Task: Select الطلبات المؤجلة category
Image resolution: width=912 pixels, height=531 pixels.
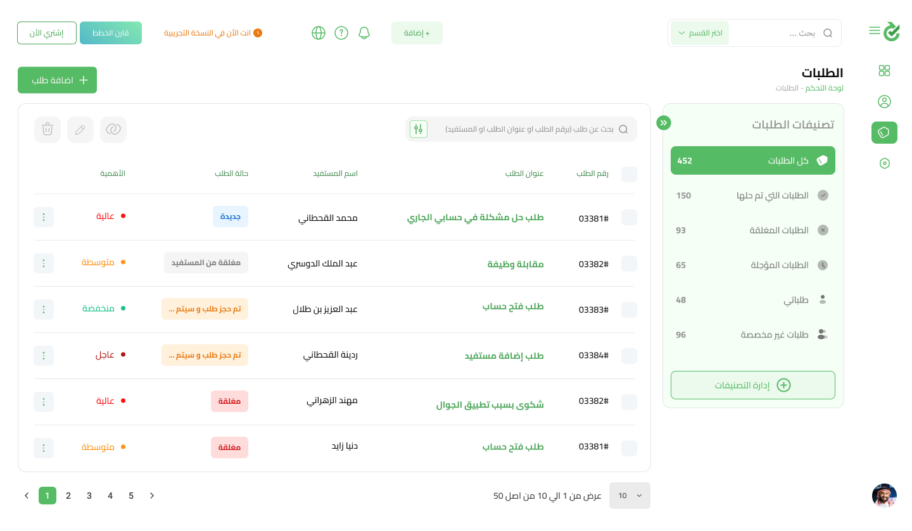Action: 752,265
